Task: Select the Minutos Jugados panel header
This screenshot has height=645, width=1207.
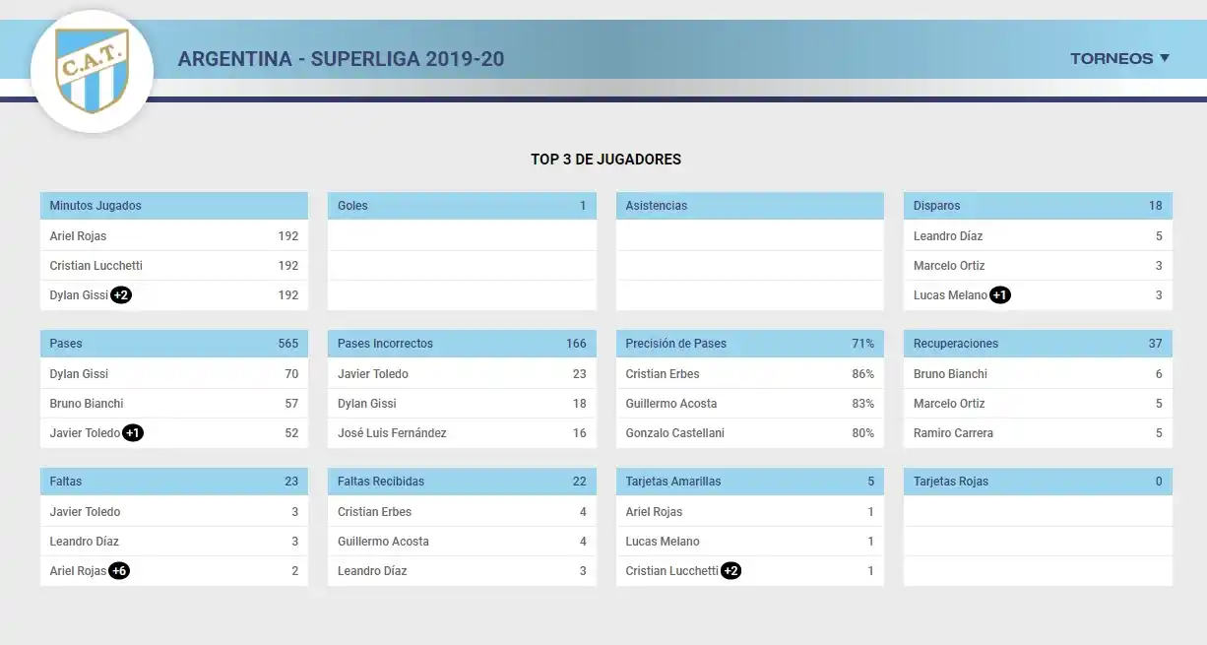Action: click(x=173, y=206)
